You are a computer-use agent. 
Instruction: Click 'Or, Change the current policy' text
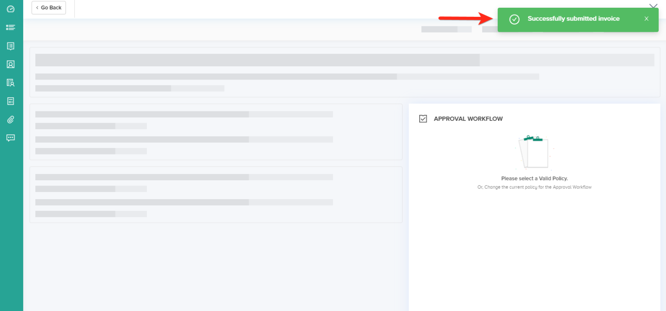pos(534,187)
